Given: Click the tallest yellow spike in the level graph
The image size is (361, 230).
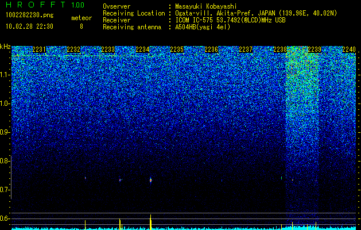Looking at the screenshot, I should pyautogui.click(x=150, y=222).
